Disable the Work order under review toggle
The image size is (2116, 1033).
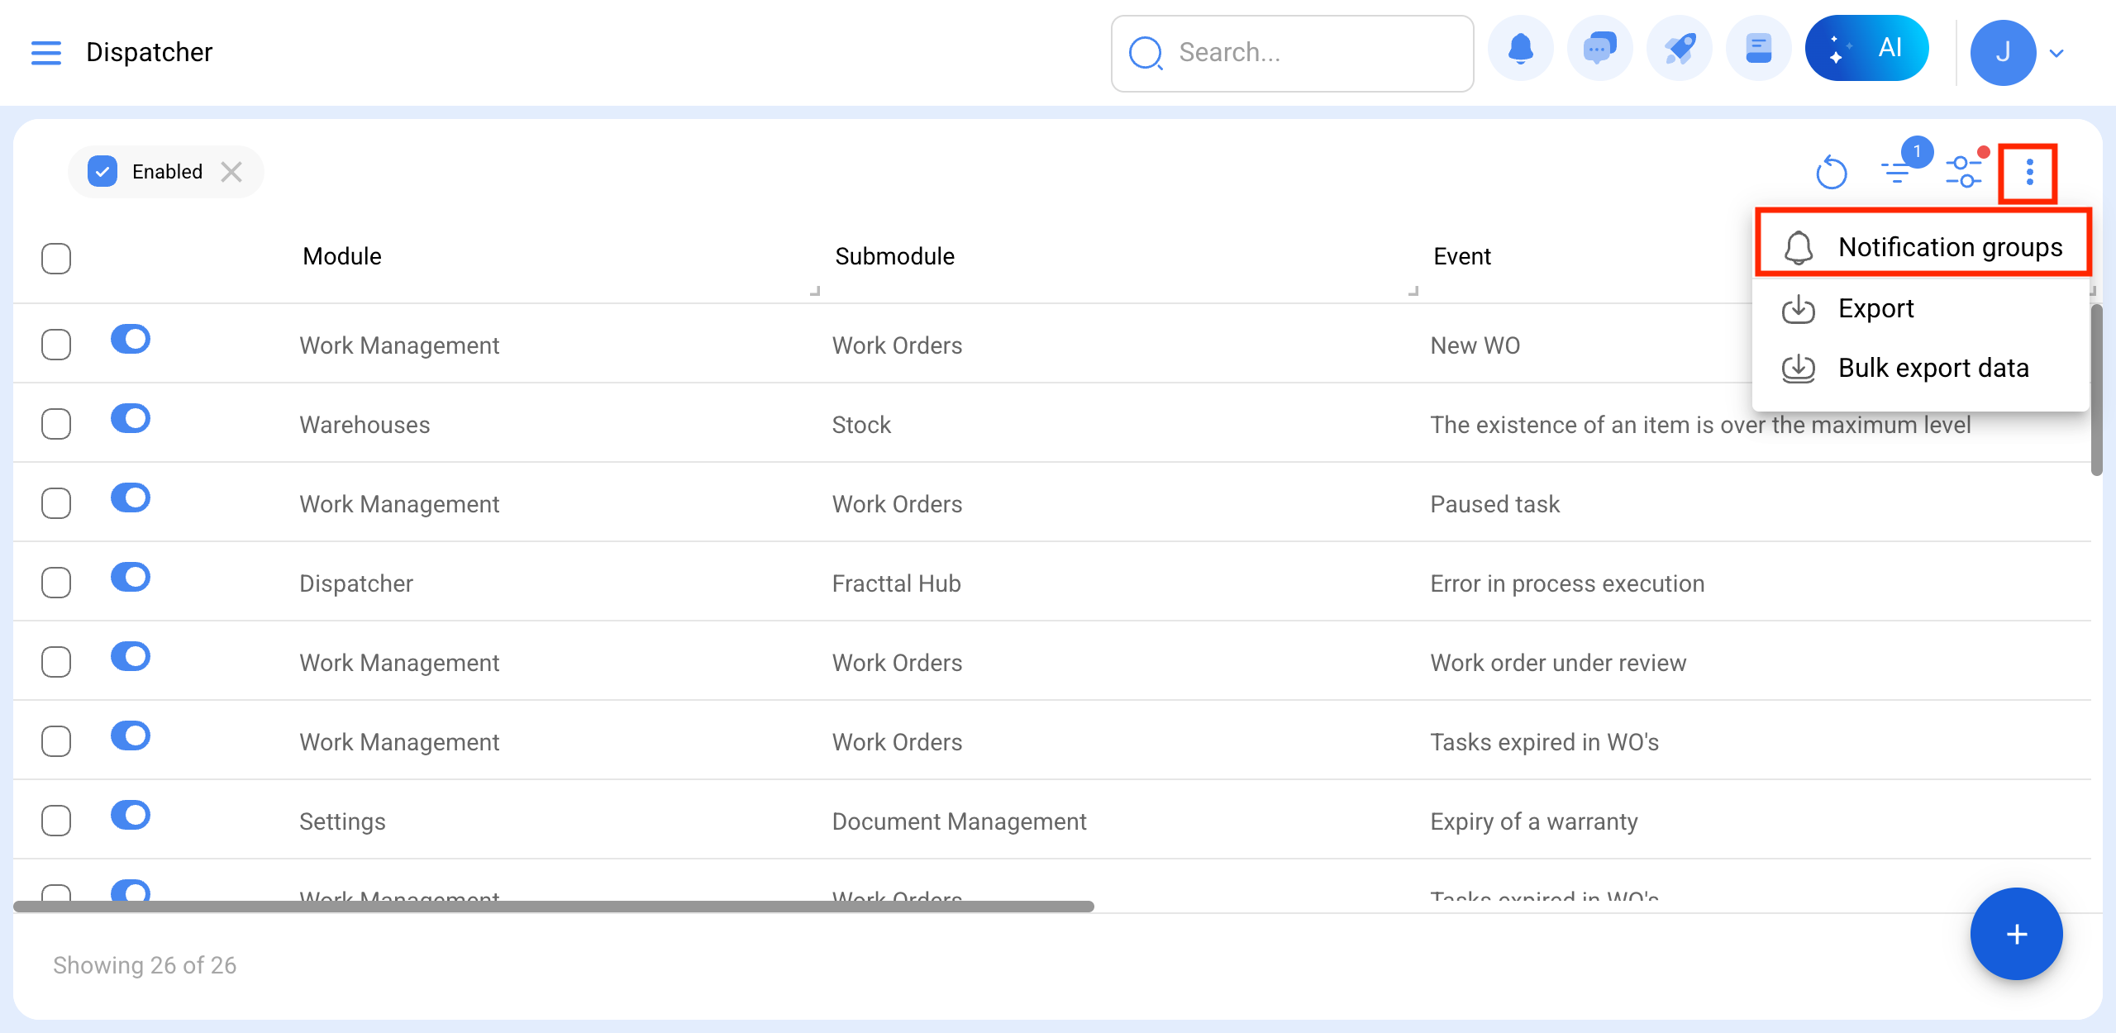click(x=131, y=656)
